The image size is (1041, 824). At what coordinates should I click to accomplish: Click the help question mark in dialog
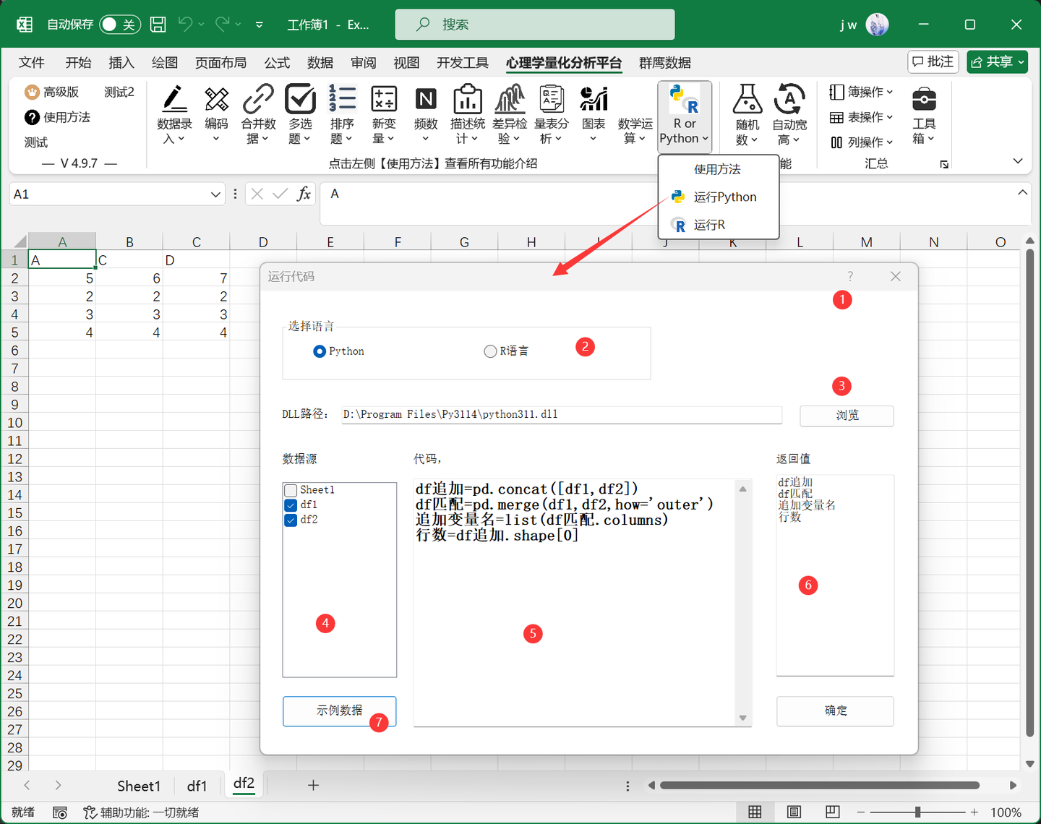[850, 276]
